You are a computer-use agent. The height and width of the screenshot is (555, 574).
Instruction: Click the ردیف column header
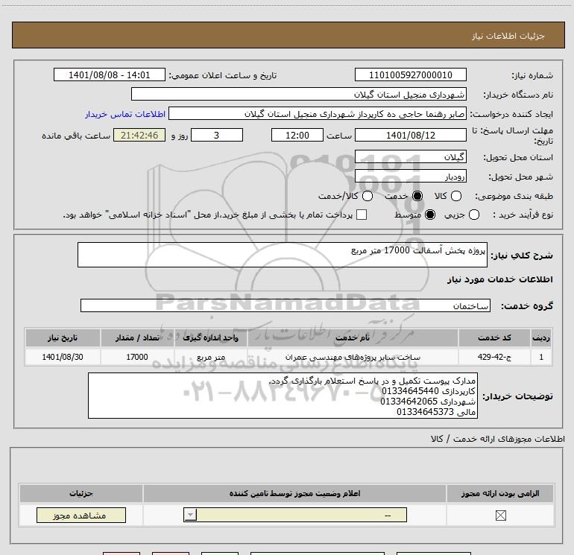[541, 337]
